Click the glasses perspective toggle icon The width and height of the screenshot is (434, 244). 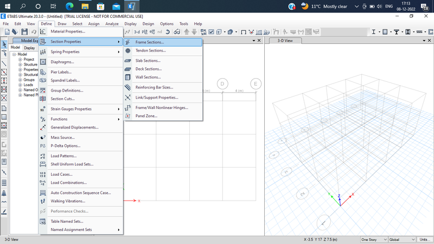[177, 32]
